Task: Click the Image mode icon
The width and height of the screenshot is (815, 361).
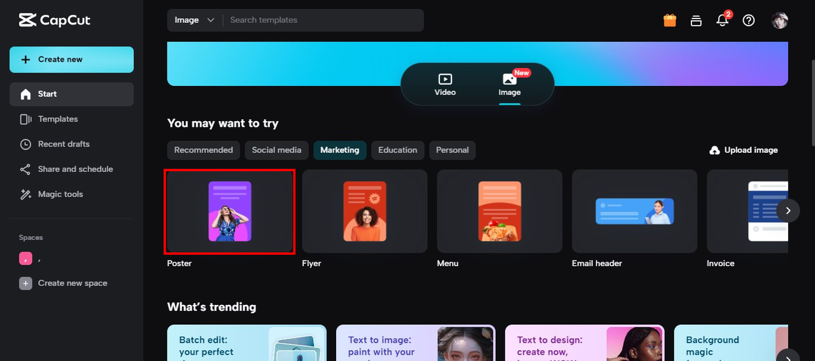Action: pyautogui.click(x=509, y=79)
